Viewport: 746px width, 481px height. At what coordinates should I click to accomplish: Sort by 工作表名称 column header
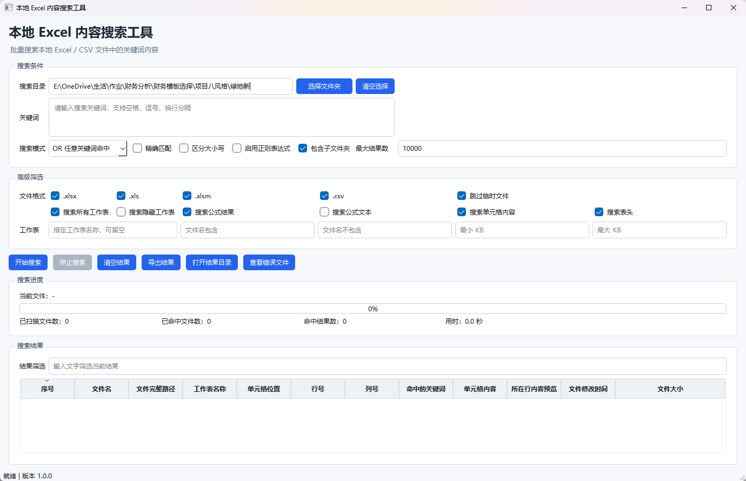coord(210,389)
